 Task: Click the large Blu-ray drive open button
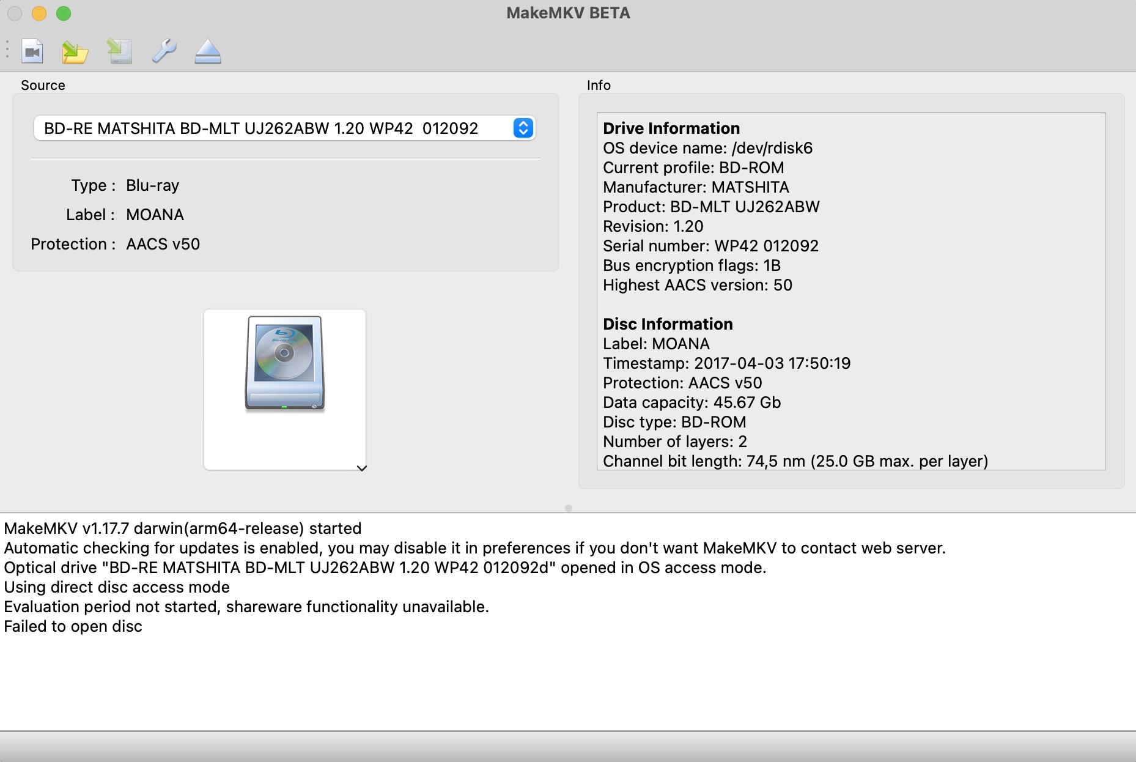click(285, 390)
